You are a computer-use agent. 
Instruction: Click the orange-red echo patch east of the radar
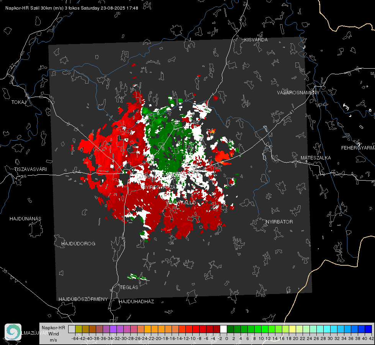(x=223, y=156)
